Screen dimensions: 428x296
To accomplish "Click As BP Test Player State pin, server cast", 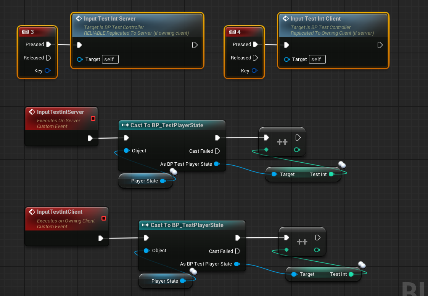I will [x=217, y=164].
